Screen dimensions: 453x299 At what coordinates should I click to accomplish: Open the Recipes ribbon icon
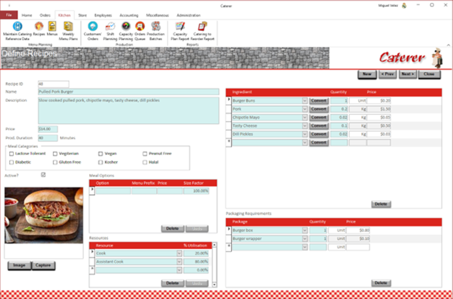(39, 29)
